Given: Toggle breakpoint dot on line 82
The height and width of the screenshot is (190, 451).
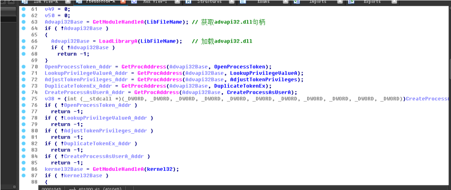Looking at the screenshot, I should tap(23, 143).
